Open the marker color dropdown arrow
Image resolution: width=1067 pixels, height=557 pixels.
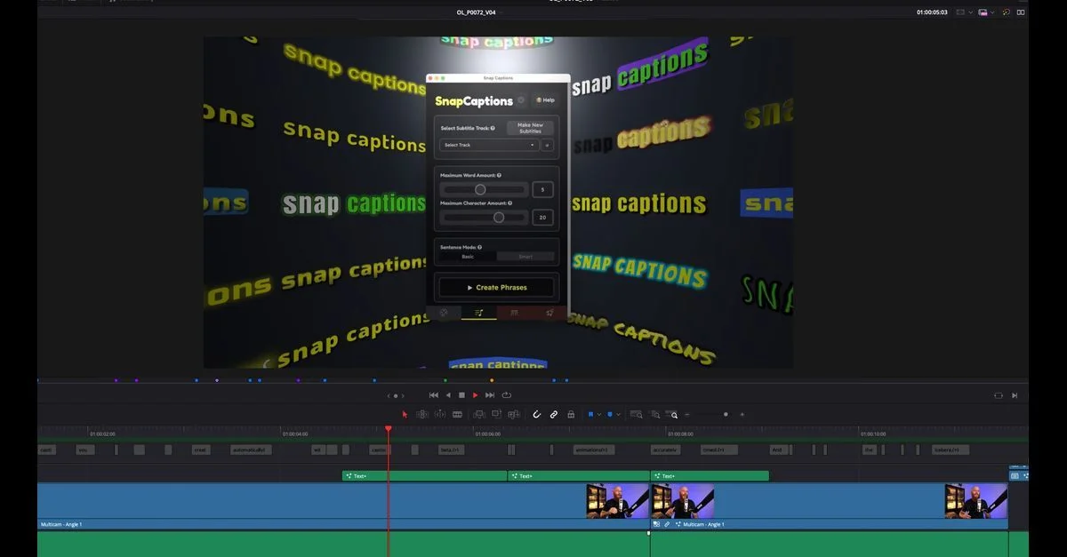tap(619, 414)
